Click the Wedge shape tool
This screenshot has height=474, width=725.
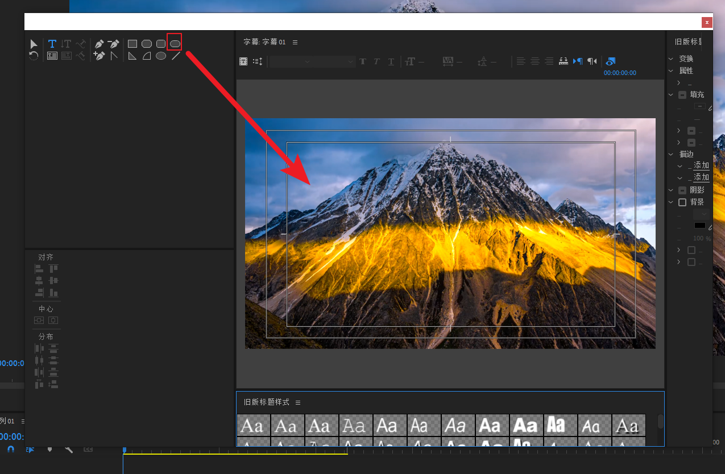[132, 56]
